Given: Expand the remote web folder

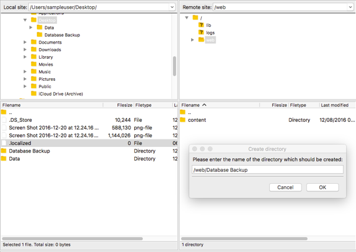Looking at the screenshot, I should tap(192, 40).
